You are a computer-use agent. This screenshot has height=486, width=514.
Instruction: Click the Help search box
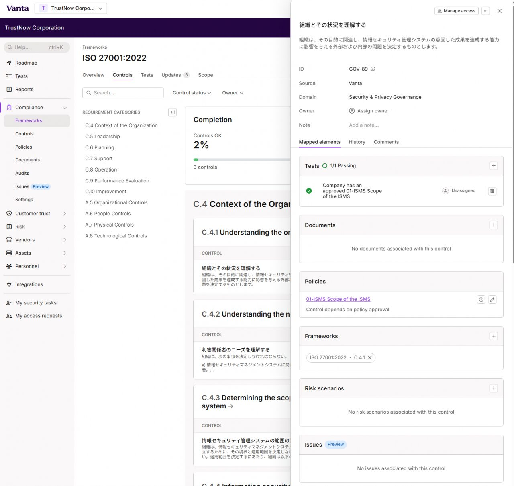coord(37,47)
